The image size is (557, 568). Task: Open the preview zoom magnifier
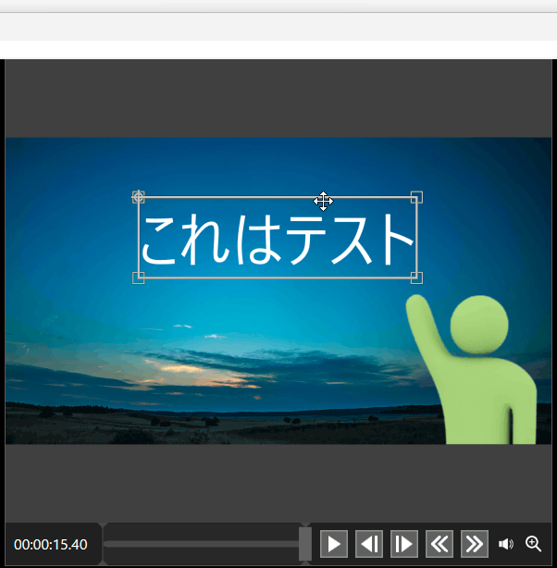534,544
